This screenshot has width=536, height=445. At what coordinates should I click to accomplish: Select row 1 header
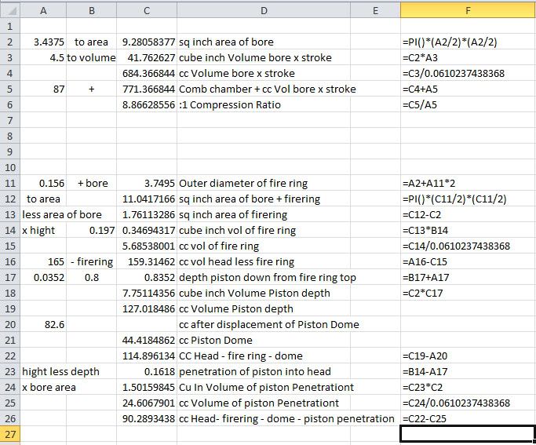pos(10,26)
